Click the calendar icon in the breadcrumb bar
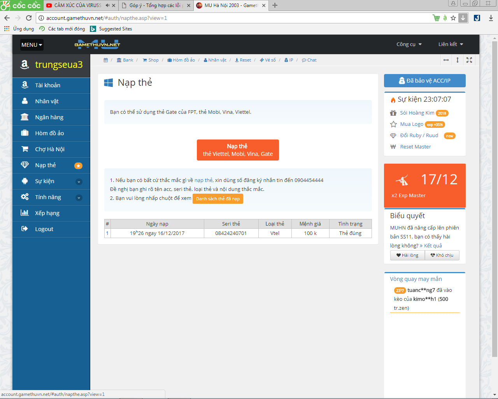This screenshot has height=399, width=498. click(x=105, y=60)
